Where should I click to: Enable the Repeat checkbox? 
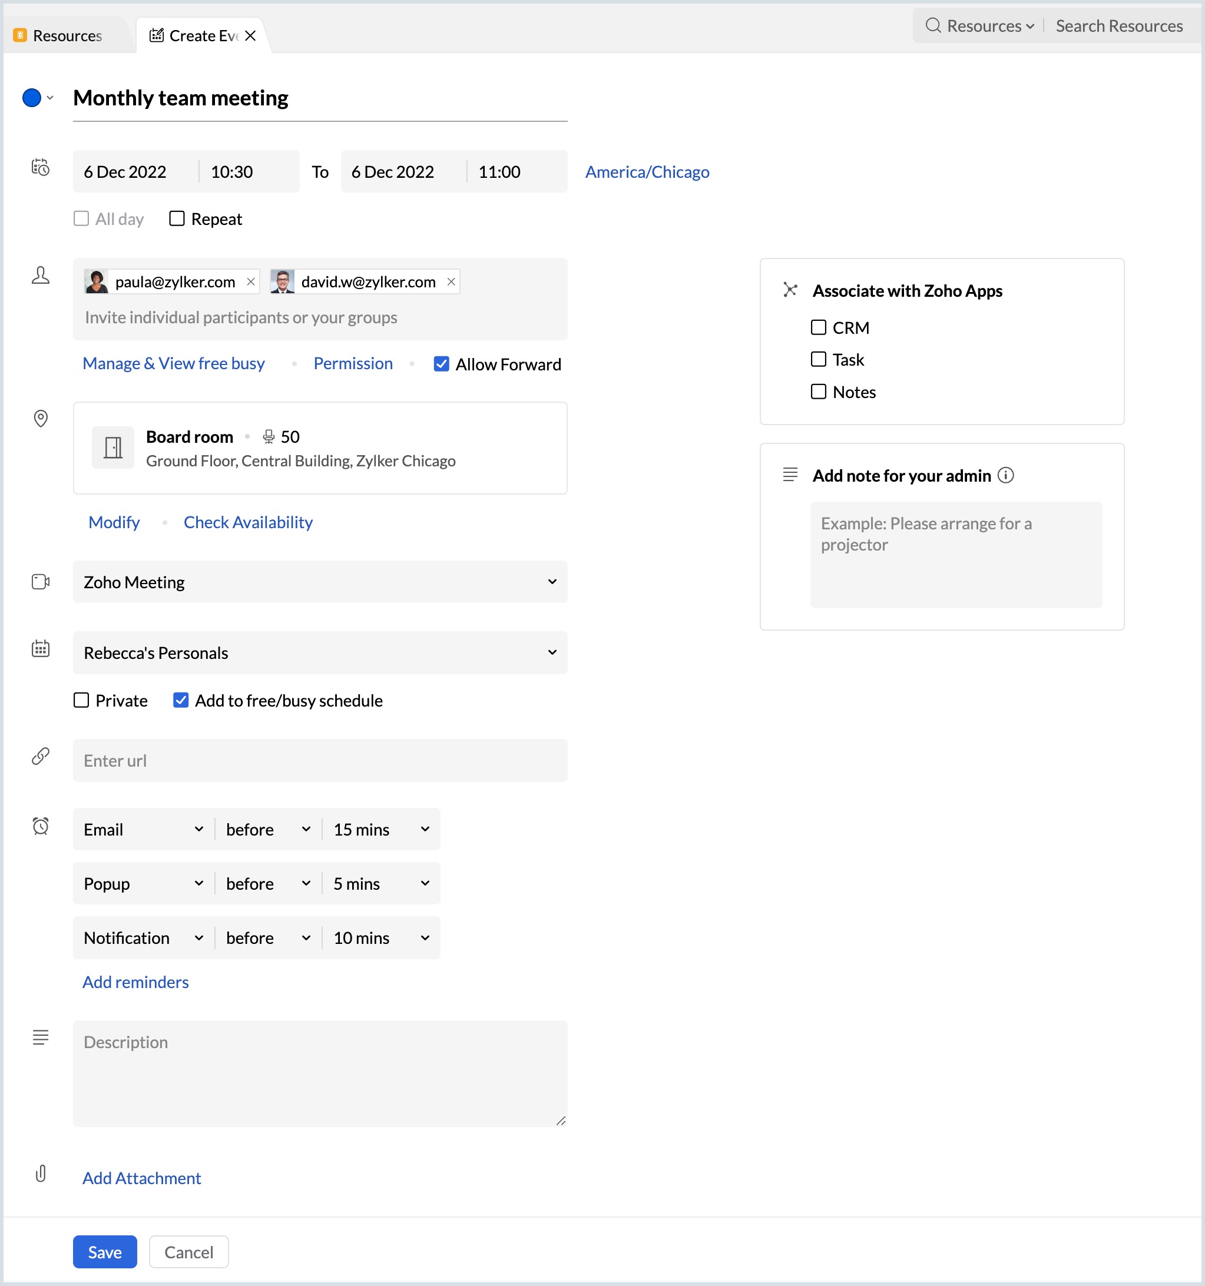[177, 218]
